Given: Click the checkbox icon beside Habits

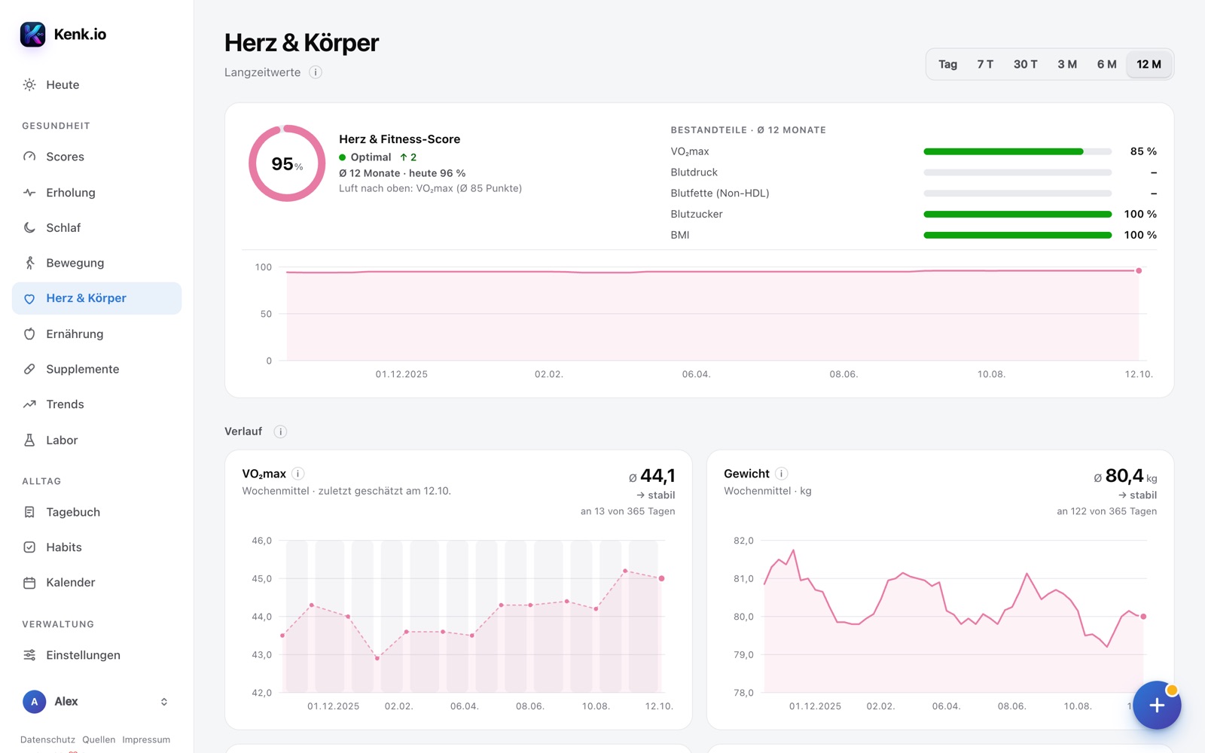Looking at the screenshot, I should pos(29,547).
